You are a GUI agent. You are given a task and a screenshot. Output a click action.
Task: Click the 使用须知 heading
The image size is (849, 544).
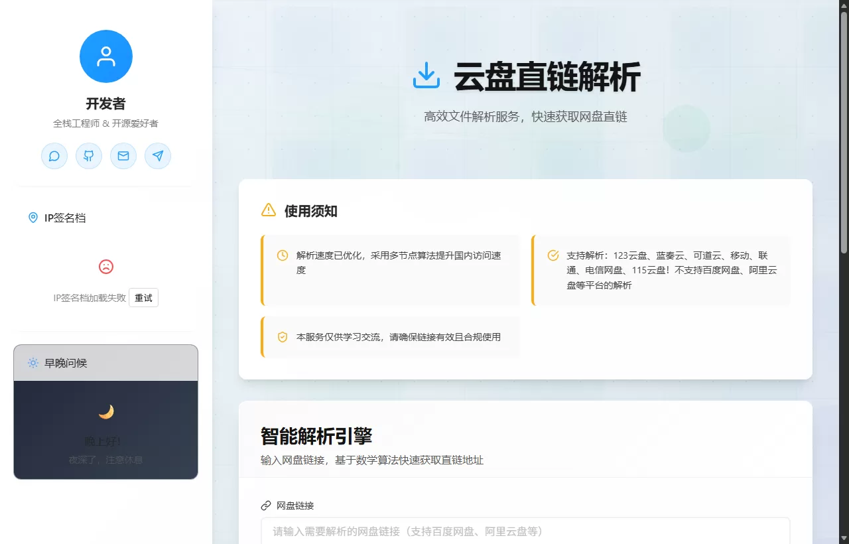tap(311, 211)
